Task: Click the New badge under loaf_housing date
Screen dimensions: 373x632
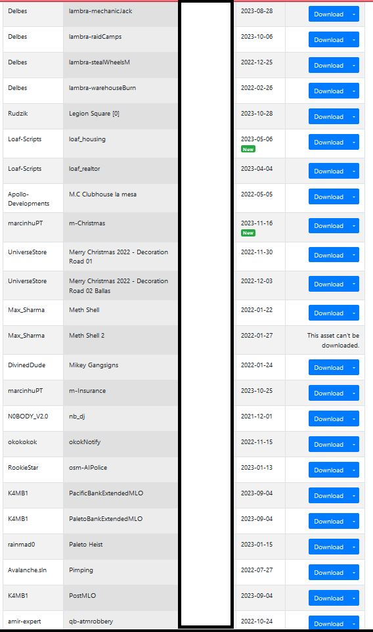Action: (248, 149)
